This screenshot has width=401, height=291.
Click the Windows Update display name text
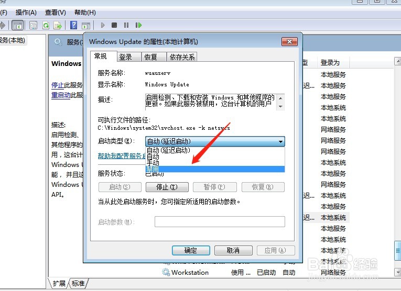[x=167, y=84]
